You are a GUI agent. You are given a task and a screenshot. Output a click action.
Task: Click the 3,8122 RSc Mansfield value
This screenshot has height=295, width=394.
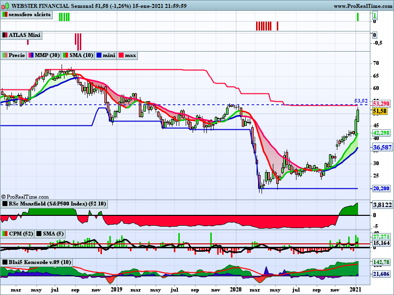382,205
